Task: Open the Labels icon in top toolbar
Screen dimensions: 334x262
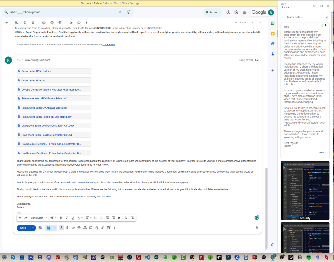Action: tap(79, 22)
